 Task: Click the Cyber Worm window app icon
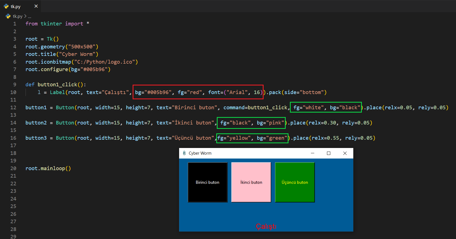[184, 153]
